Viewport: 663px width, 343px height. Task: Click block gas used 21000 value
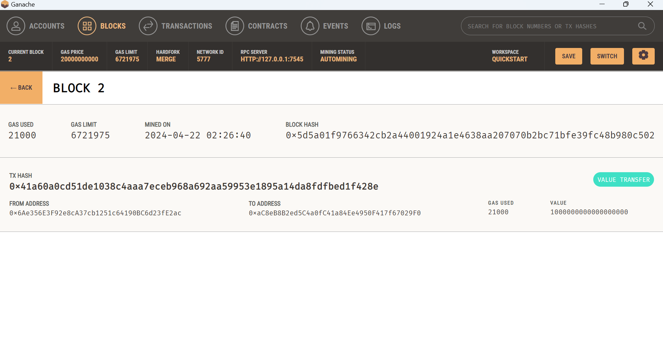pos(22,135)
